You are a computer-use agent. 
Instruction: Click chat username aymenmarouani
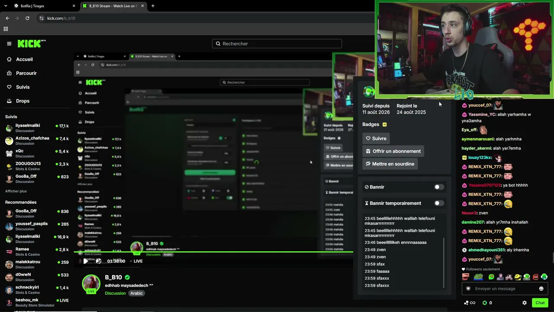pos(478,139)
